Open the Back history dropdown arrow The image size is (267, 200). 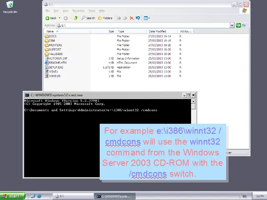click(60, 18)
